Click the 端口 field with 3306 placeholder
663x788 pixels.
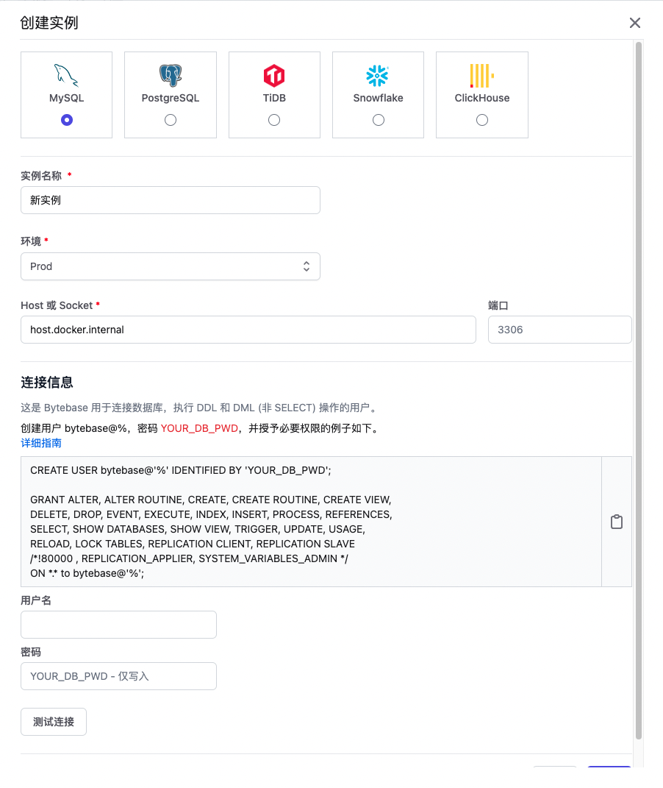pos(559,330)
